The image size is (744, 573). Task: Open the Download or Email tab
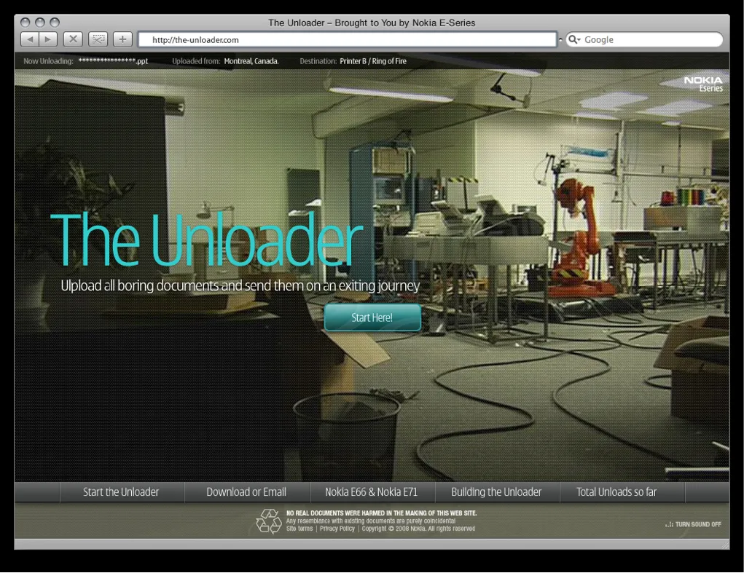point(247,492)
